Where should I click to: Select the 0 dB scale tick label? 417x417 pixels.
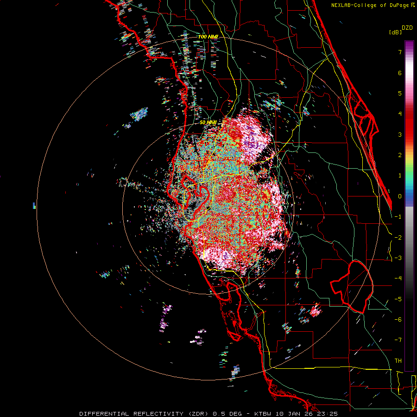point(400,196)
